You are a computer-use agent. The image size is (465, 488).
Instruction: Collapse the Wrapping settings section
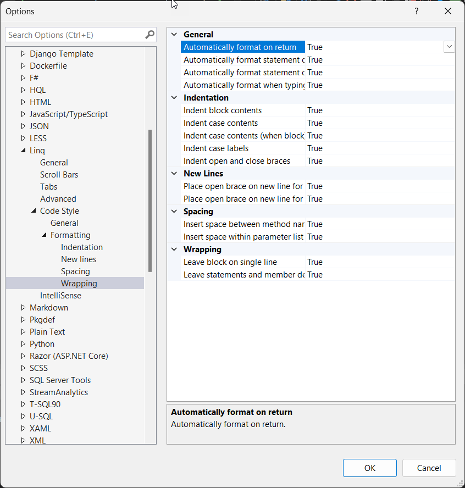(x=174, y=249)
